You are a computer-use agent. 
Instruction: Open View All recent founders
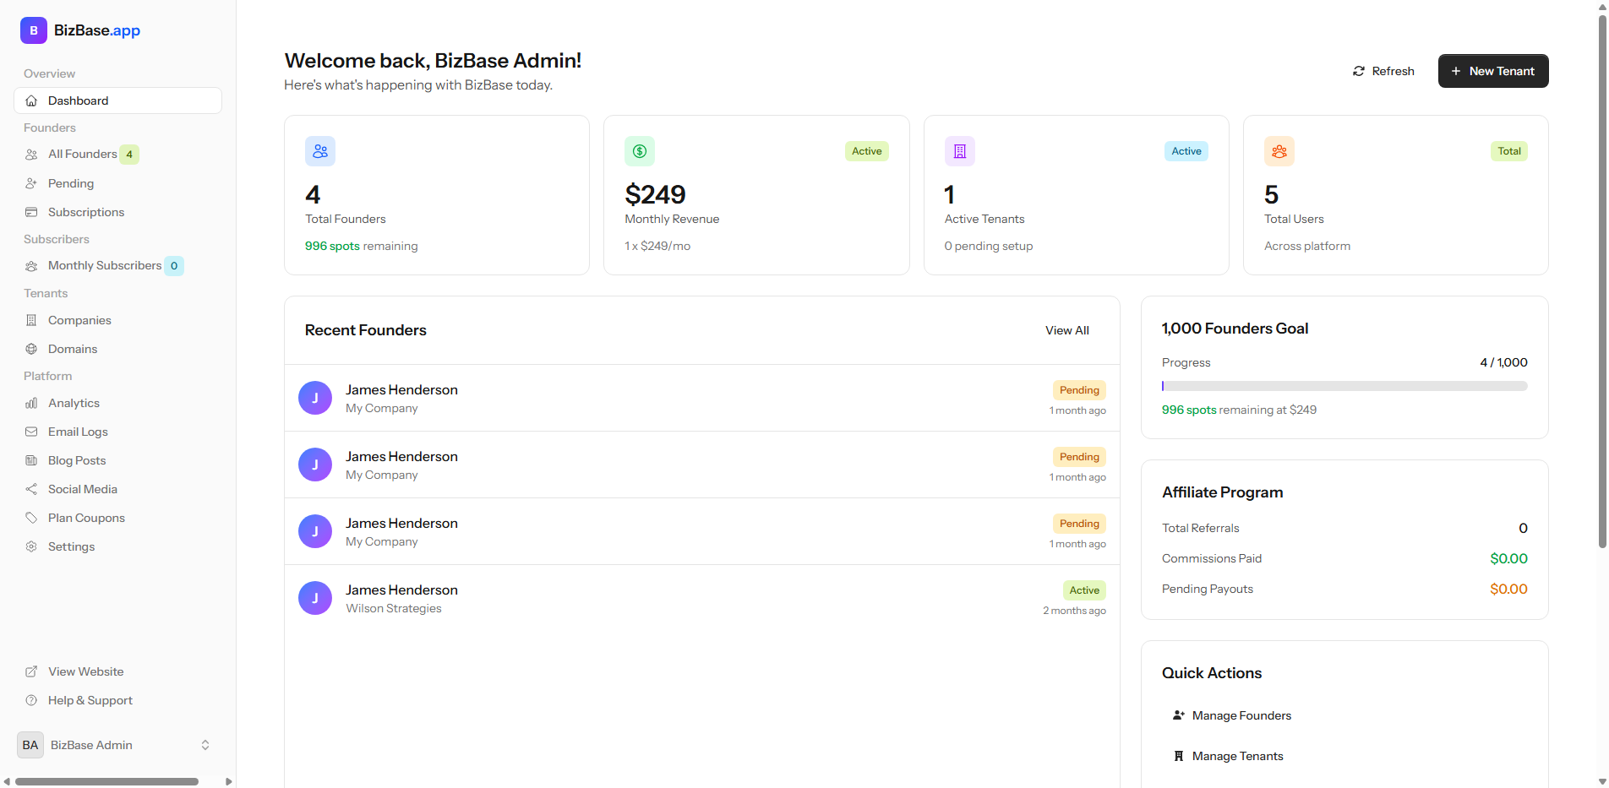pos(1066,330)
